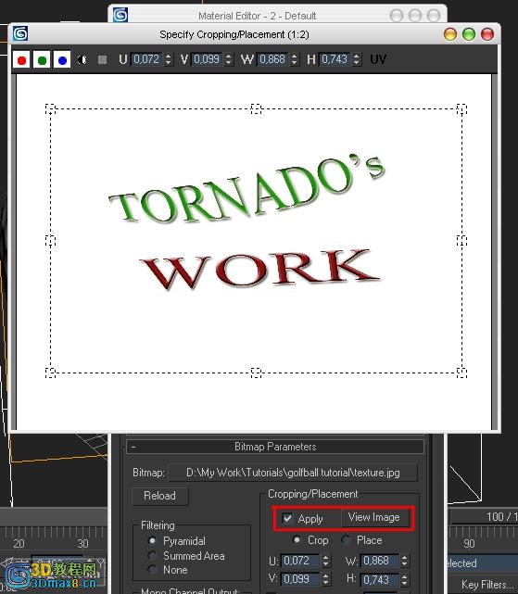Maximize the Specify Cropping/Placement window
Viewport: 518px width, 594px height.
[x=469, y=34]
